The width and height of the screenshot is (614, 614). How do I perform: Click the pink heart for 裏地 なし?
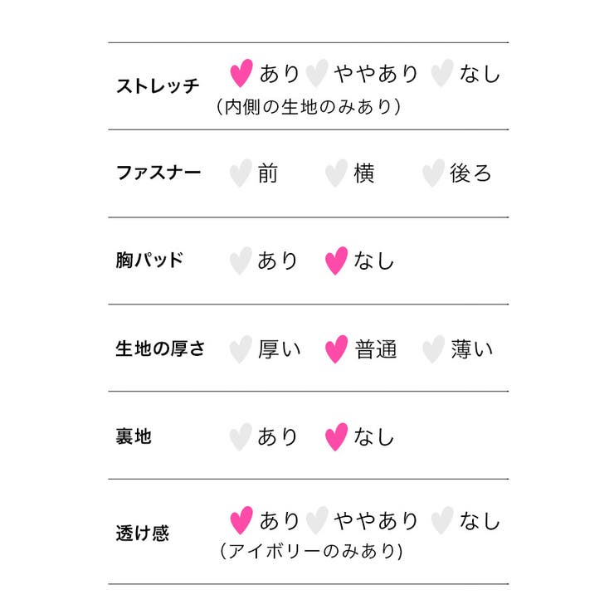coord(336,436)
